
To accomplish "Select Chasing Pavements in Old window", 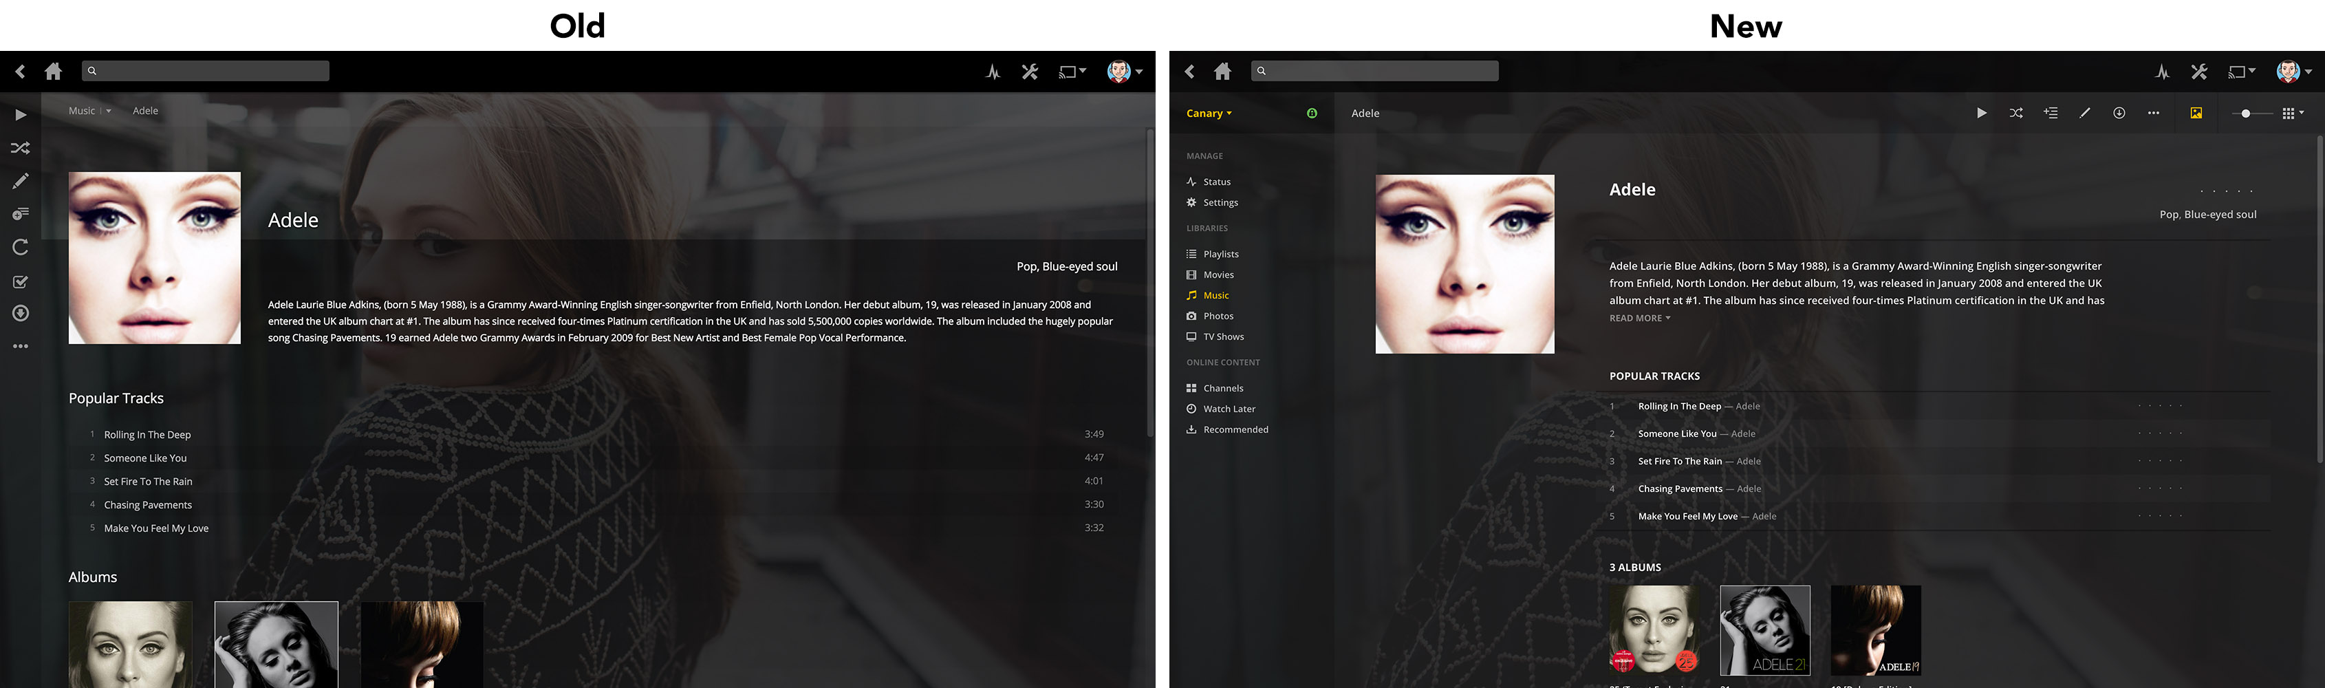I will click(x=148, y=505).
